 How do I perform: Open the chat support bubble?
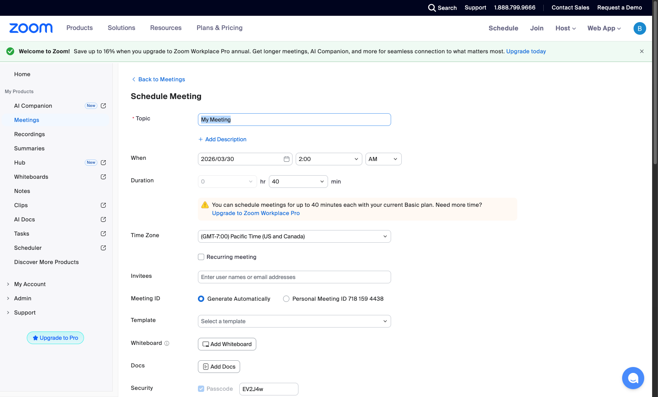pos(633,378)
